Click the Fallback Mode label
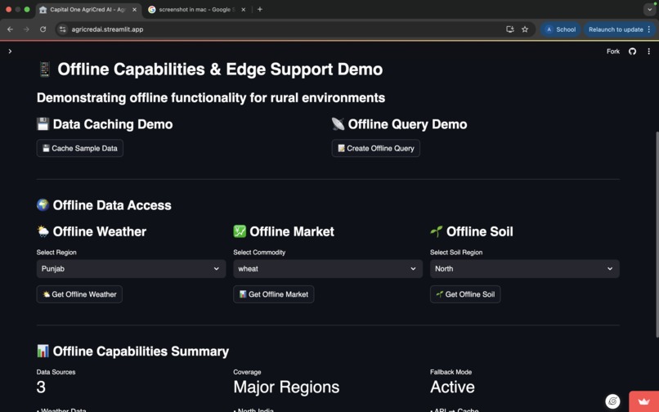Image resolution: width=659 pixels, height=412 pixels. point(451,372)
